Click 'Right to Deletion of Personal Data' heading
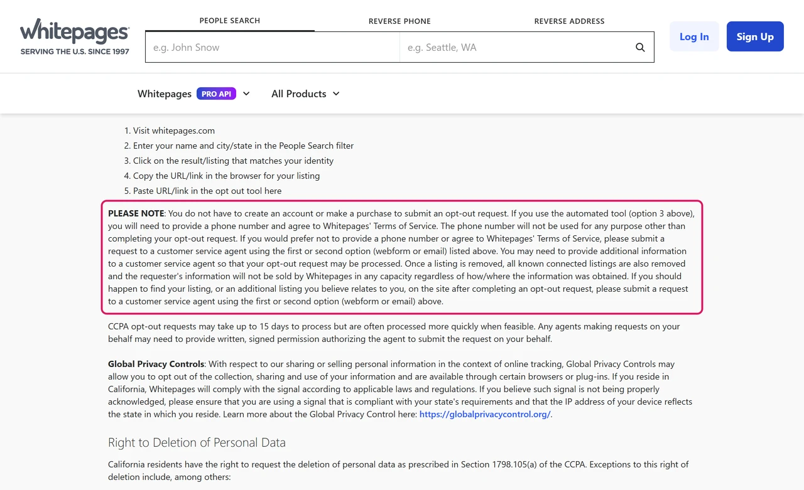The height and width of the screenshot is (490, 804). pyautogui.click(x=197, y=442)
